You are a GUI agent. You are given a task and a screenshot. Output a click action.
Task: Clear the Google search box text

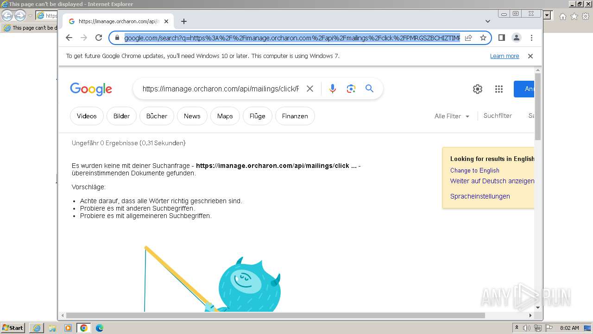pos(310,89)
